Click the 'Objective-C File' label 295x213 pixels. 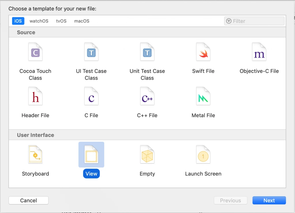pyautogui.click(x=259, y=71)
